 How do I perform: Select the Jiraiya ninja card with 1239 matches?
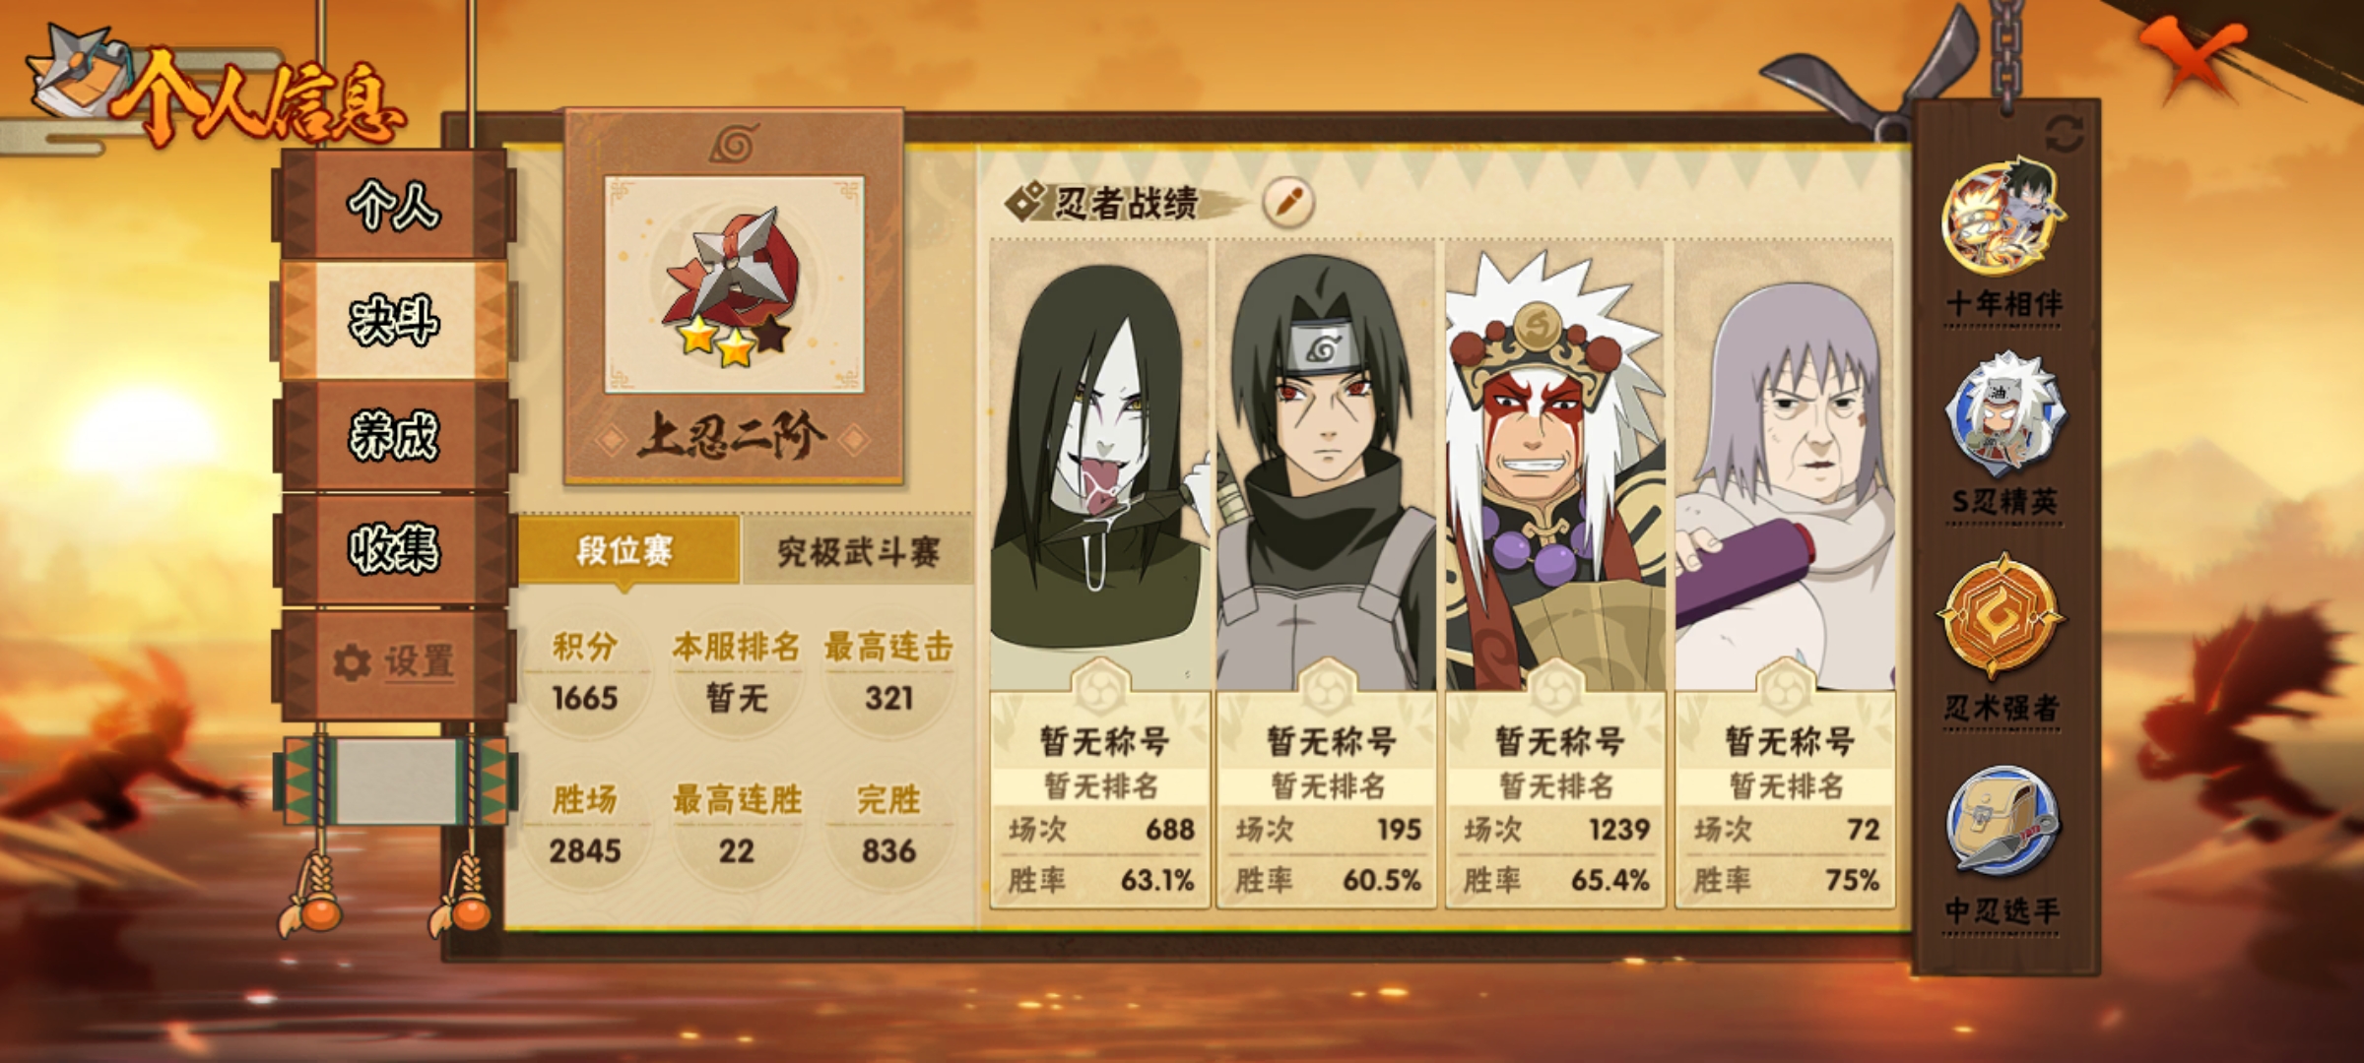1555,573
